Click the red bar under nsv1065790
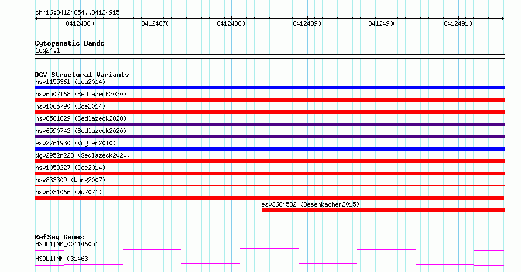This screenshot has height=272, width=521. click(269, 112)
